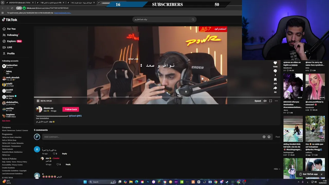Like the first comment from user A
Image resolution: width=329 pixels, height=185 pixels.
pyautogui.click(x=54, y=154)
